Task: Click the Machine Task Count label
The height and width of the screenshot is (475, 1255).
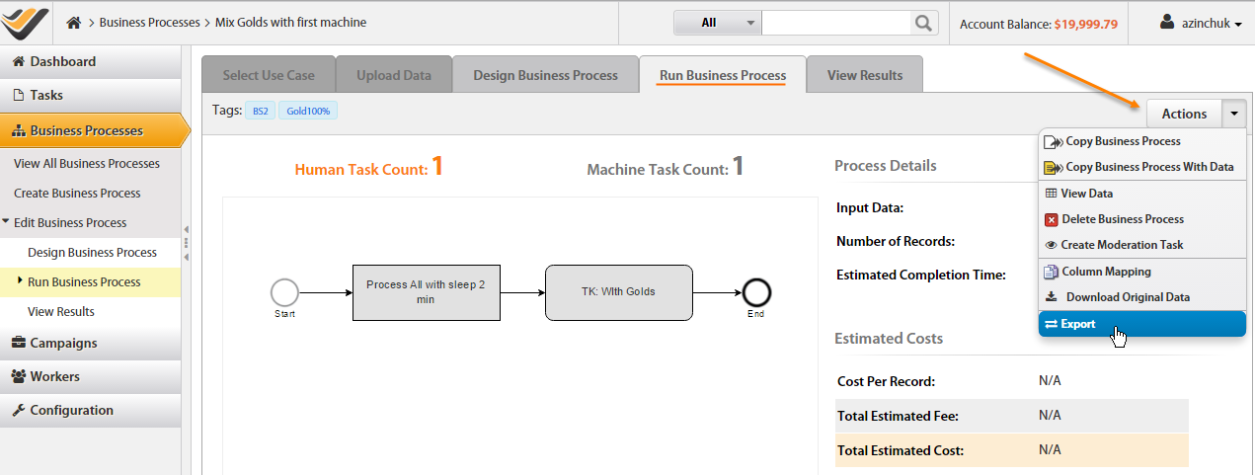Action: point(657,169)
